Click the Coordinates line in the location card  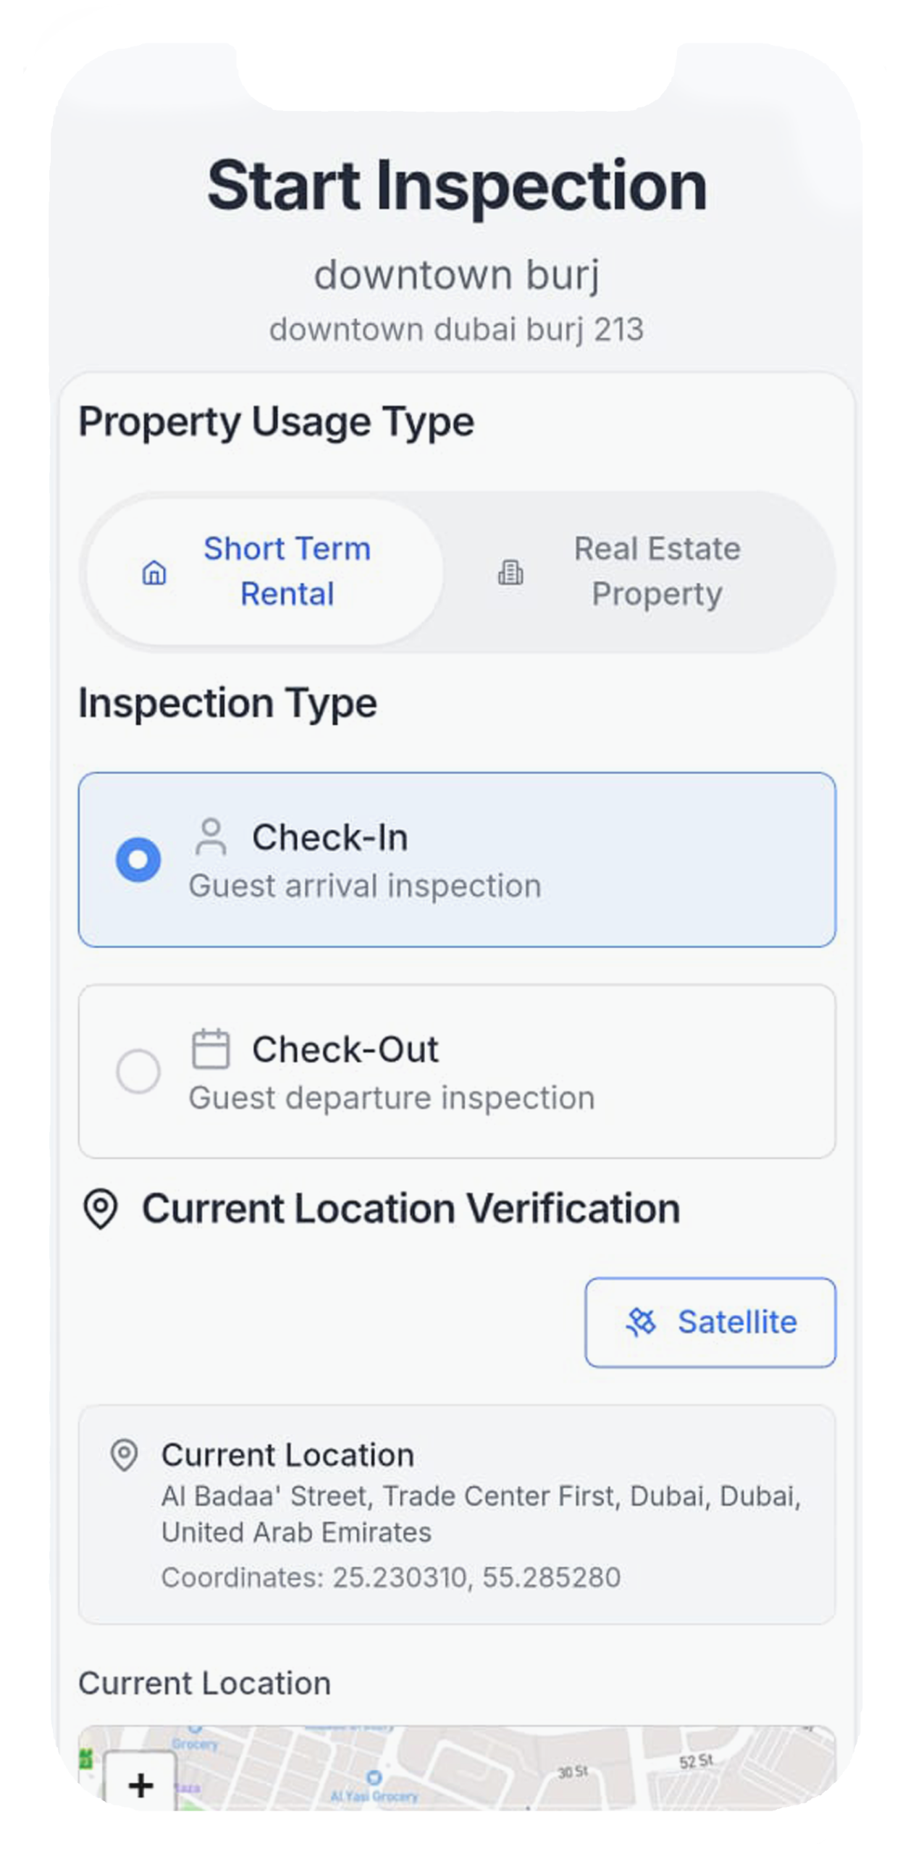coord(391,1577)
